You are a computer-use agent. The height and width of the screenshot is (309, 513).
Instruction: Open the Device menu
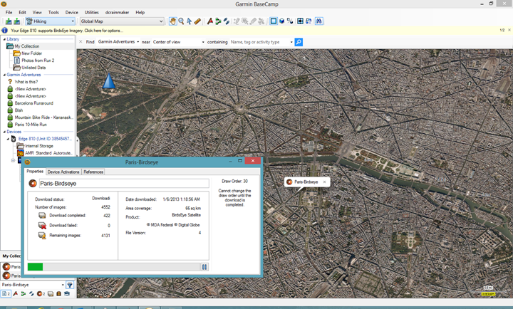click(x=72, y=12)
